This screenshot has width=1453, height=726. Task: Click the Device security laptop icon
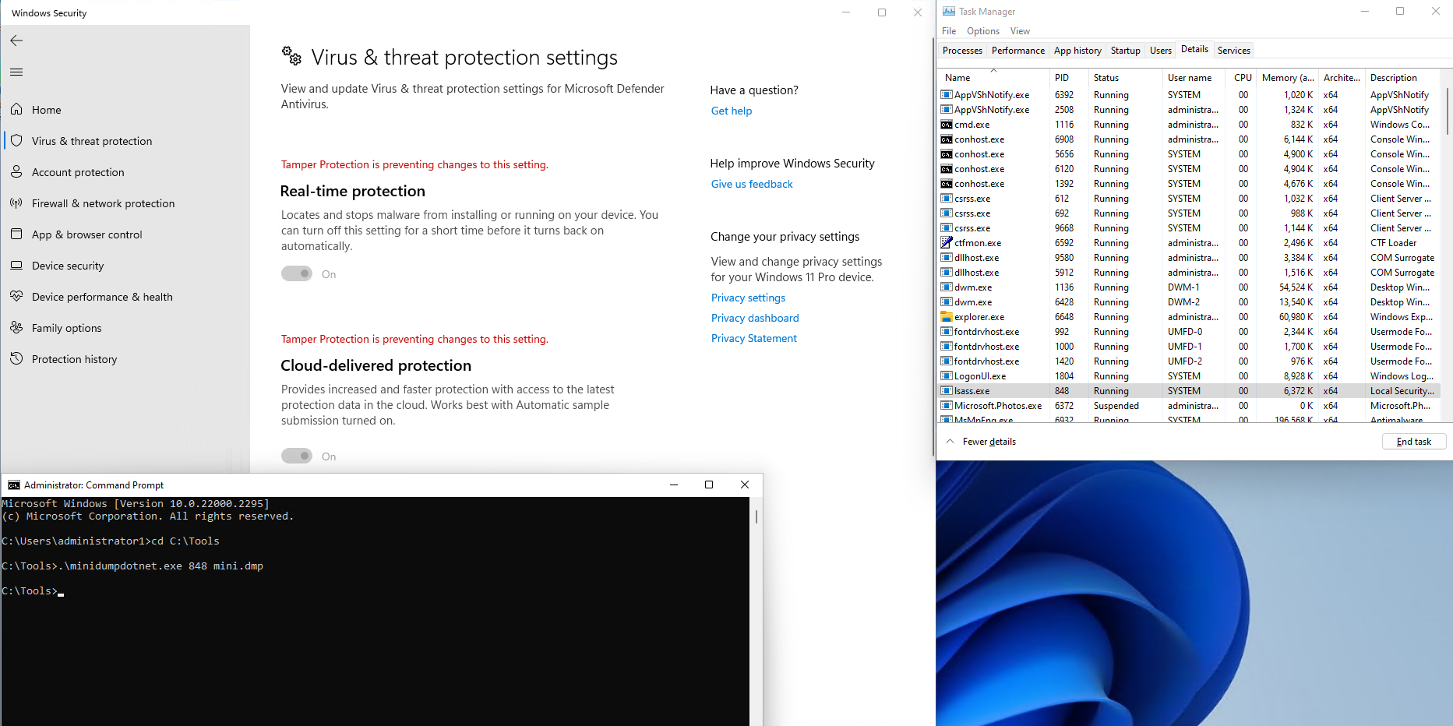pyautogui.click(x=16, y=265)
